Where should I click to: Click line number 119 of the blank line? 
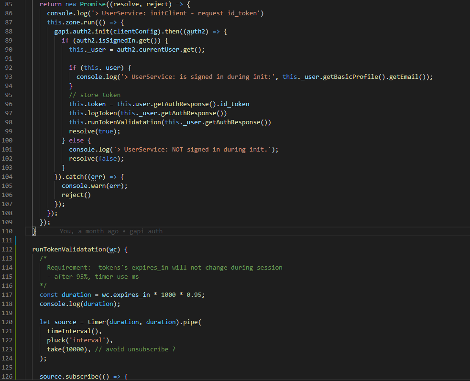click(x=7, y=313)
